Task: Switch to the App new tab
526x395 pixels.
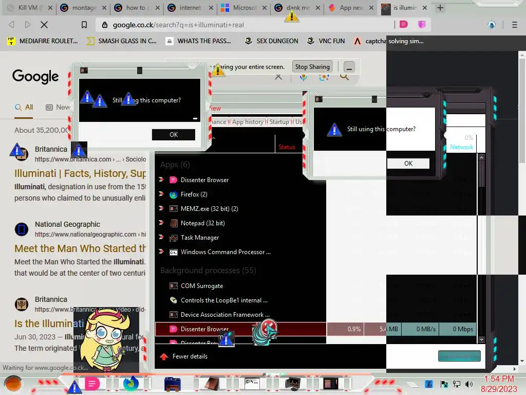Action: (351, 8)
